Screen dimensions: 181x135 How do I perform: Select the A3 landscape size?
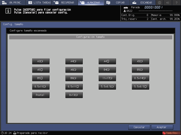(x=41, y=61)
